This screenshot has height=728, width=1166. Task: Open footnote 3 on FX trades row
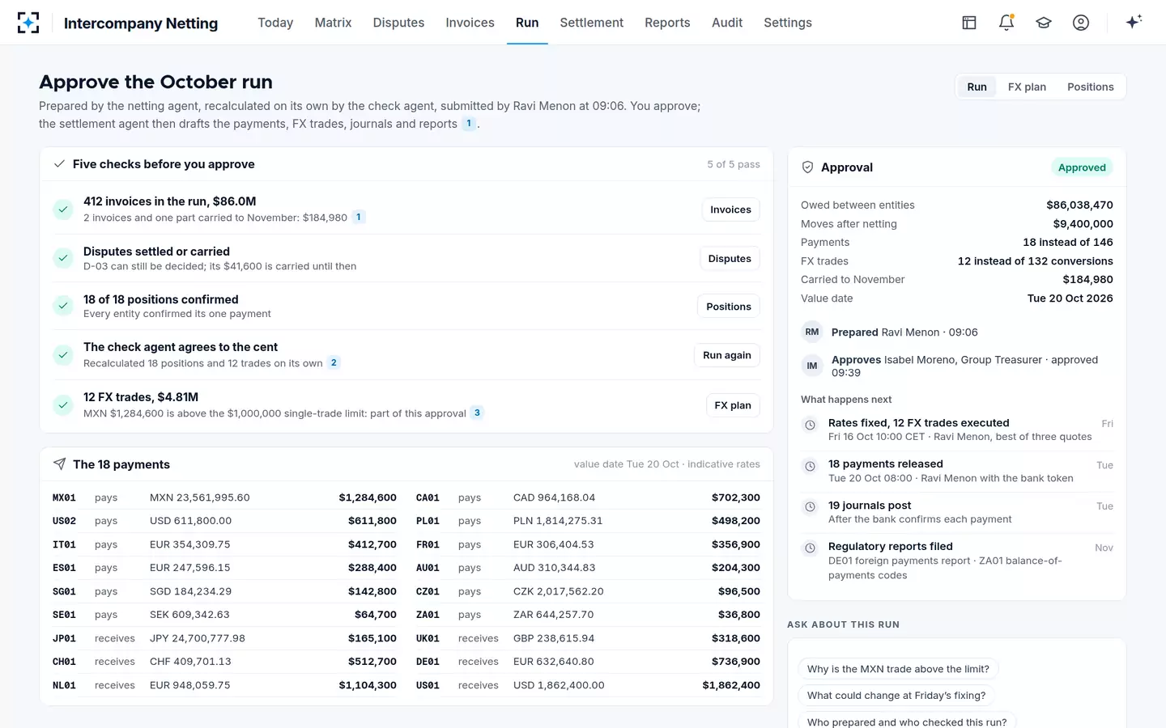coord(477,413)
